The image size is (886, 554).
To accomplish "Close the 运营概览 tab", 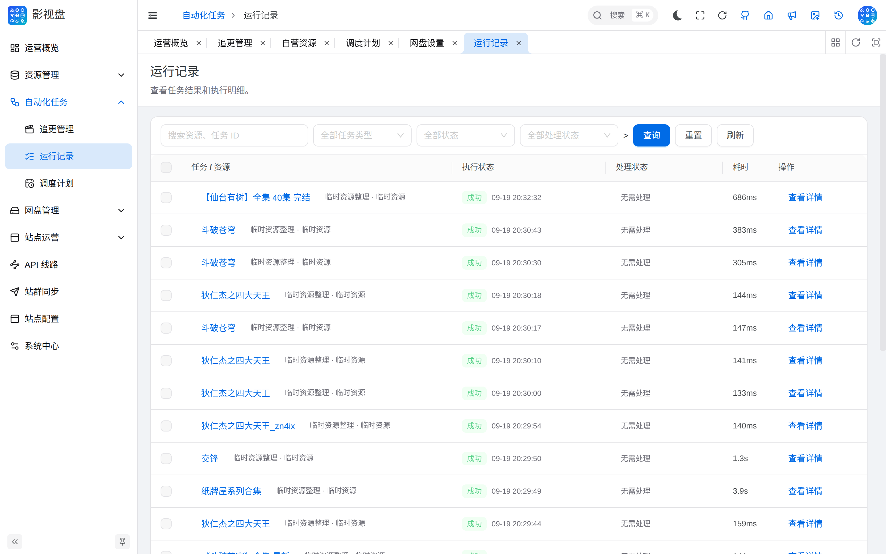I will click(199, 43).
